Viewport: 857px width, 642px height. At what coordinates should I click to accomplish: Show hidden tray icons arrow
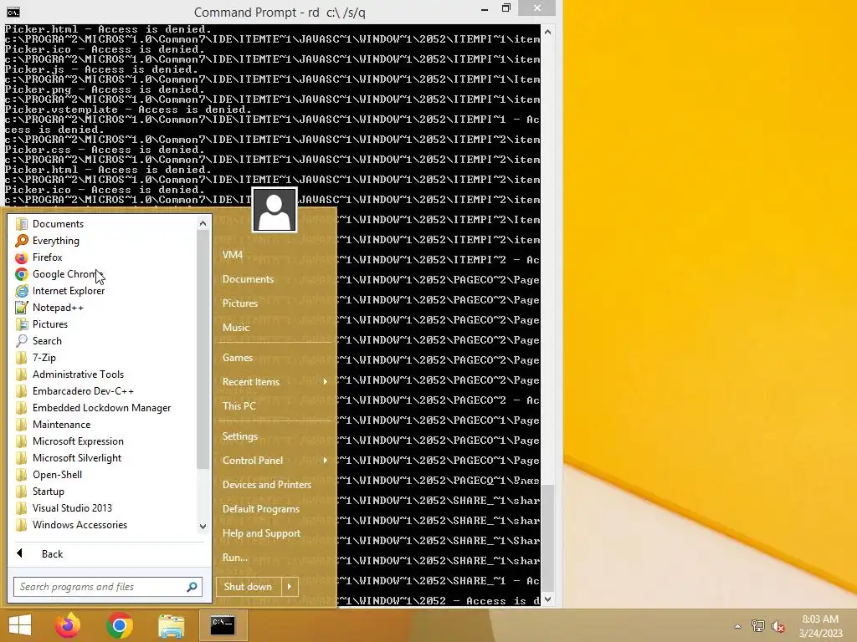pyautogui.click(x=737, y=626)
